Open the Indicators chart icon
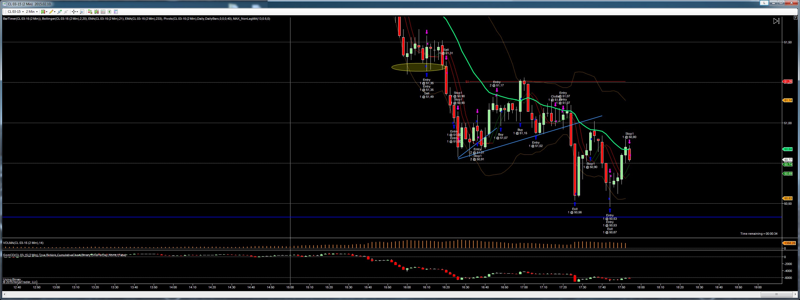 click(103, 12)
